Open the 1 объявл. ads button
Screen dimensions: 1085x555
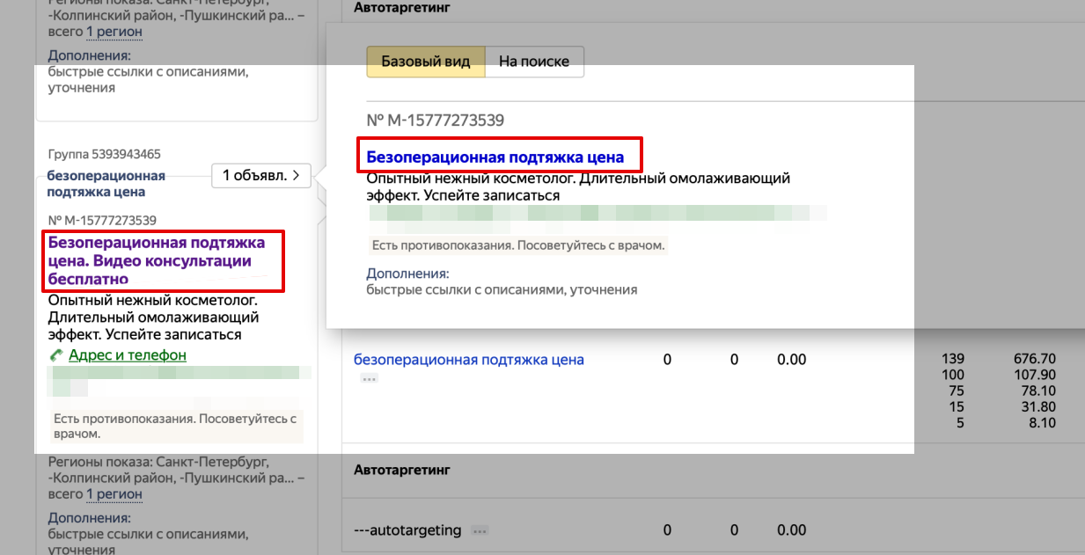click(x=260, y=175)
